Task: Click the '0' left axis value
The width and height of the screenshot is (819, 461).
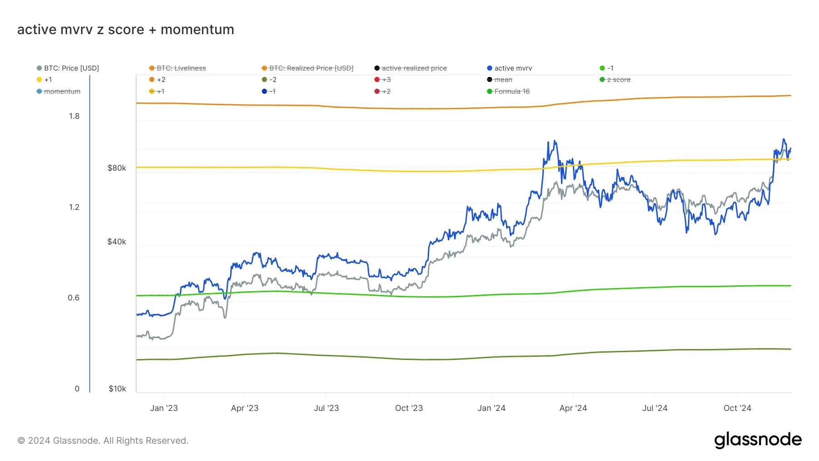Action: [x=77, y=389]
